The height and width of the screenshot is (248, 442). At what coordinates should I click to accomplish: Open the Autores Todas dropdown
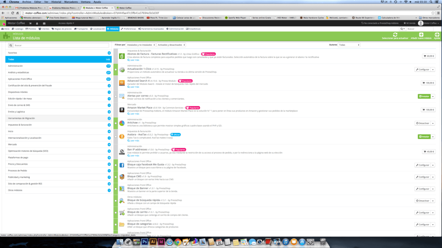pyautogui.click(x=349, y=45)
